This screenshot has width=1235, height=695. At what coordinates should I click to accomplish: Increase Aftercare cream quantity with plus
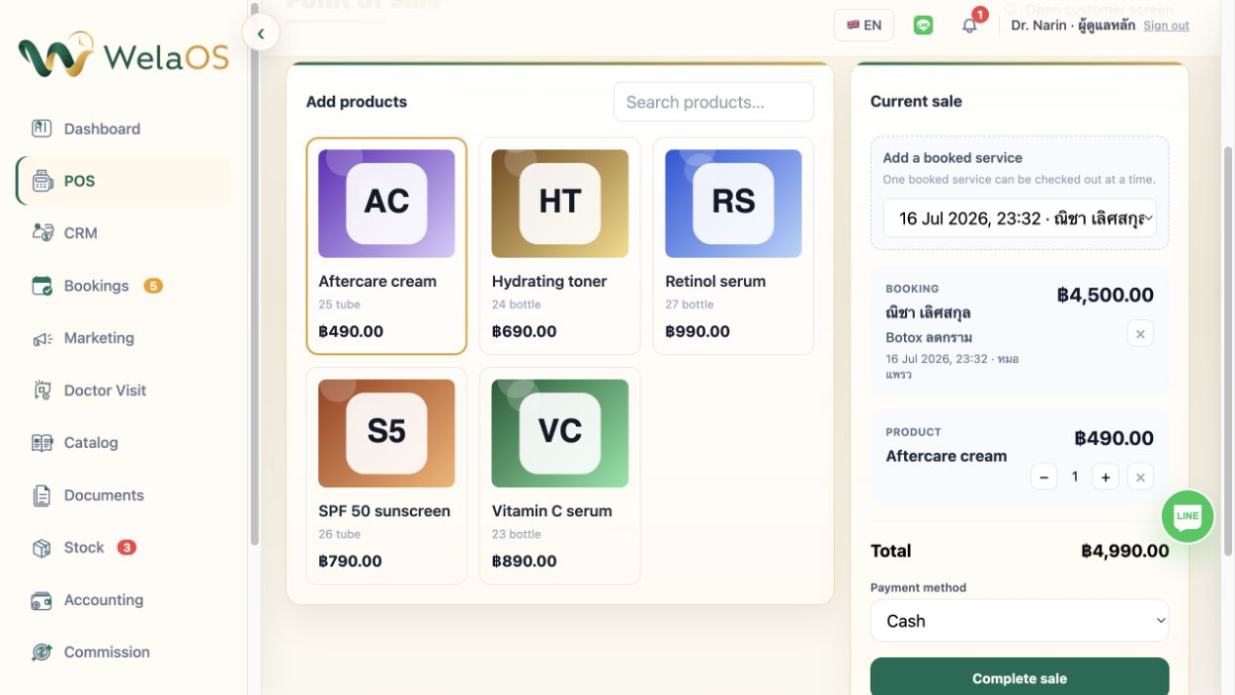pos(1105,477)
